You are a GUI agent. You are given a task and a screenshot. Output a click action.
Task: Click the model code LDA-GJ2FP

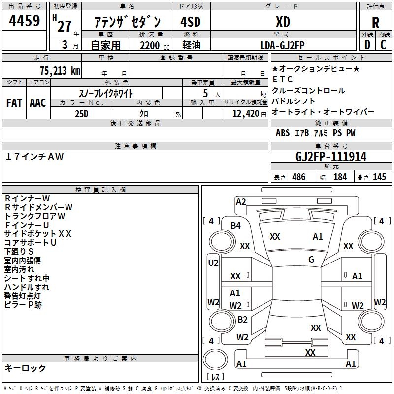282,45
